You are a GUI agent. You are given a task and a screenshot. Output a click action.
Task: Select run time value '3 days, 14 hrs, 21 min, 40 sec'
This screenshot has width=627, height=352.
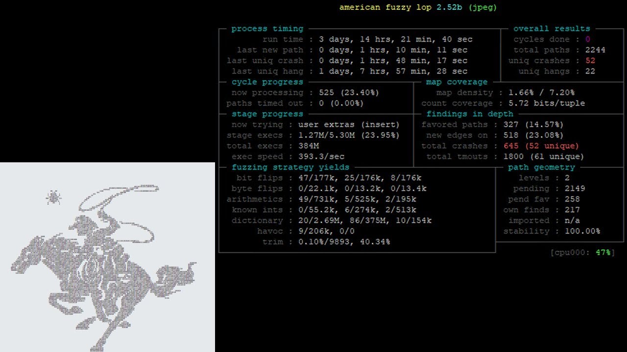[396, 40]
